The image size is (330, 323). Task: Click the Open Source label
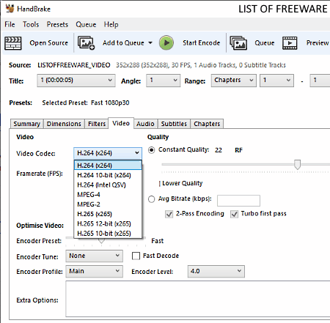[x=48, y=43]
